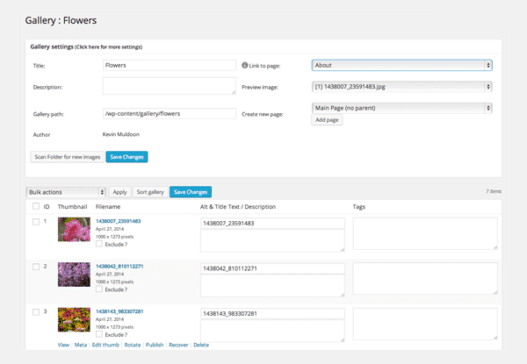Viewport: 527px width, 364px height.
Task: Tick the Exclude checkbox for image 1
Action: point(99,244)
